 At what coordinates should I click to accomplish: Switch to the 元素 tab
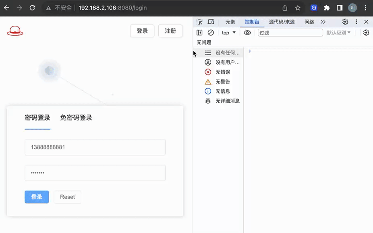pyautogui.click(x=230, y=22)
